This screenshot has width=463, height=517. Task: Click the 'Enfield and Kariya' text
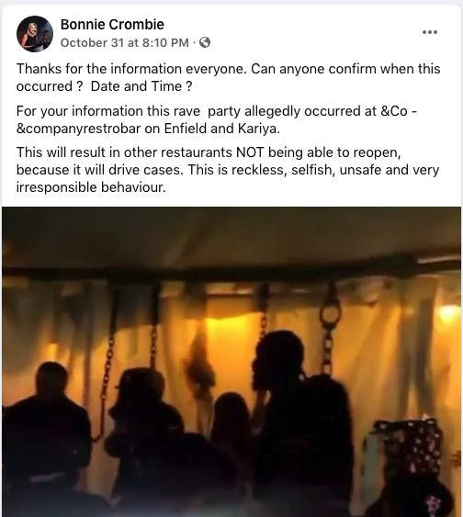click(x=222, y=129)
